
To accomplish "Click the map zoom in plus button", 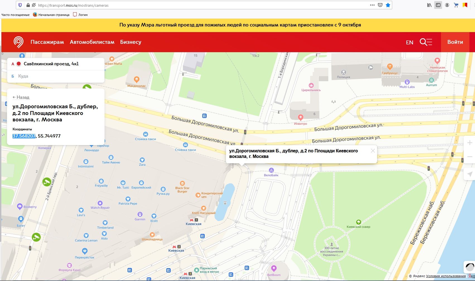I will click(x=470, y=143).
